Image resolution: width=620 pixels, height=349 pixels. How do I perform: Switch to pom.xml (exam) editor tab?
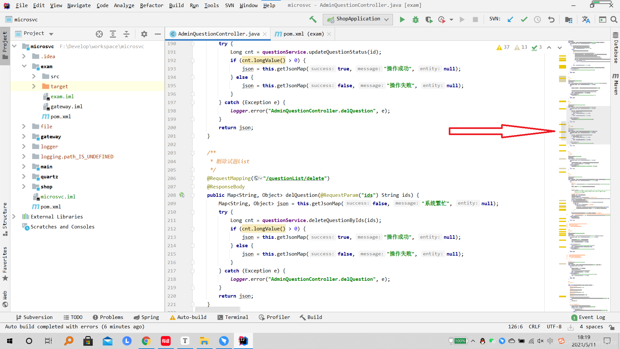303,34
